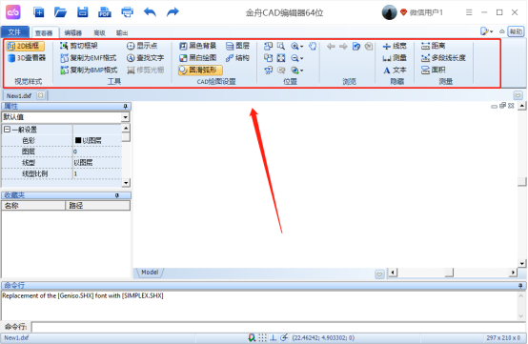Pin the 收藏夹 panel
This screenshot has width=528, height=344.
tap(117, 195)
